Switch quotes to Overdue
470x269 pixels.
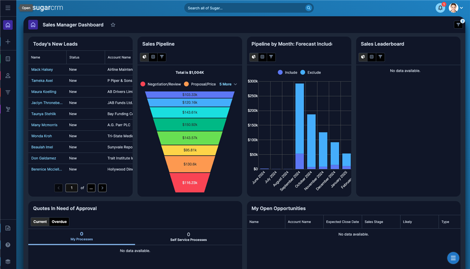pyautogui.click(x=59, y=222)
